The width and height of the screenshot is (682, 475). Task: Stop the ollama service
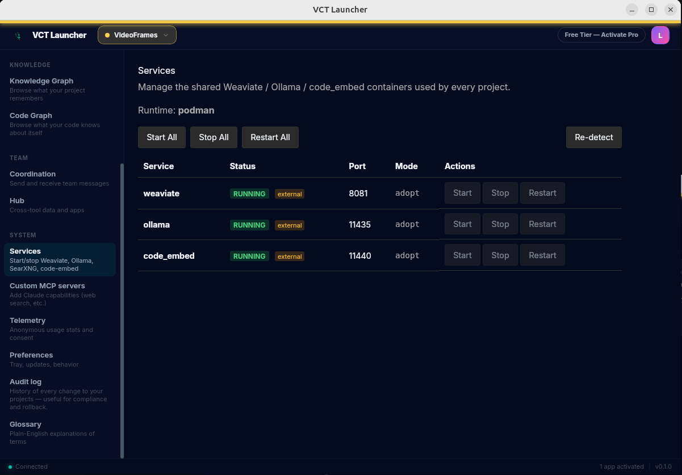coord(500,224)
